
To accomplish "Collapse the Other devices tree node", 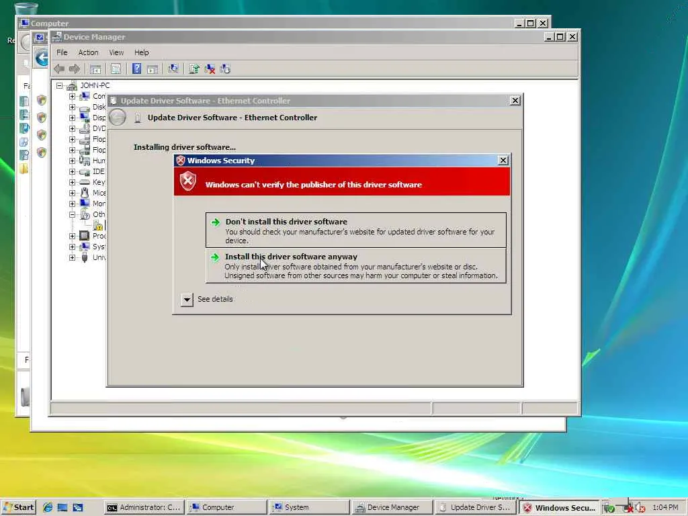I will coord(72,214).
